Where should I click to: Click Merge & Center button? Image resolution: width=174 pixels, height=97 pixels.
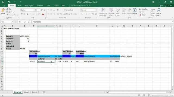click(x=70, y=14)
